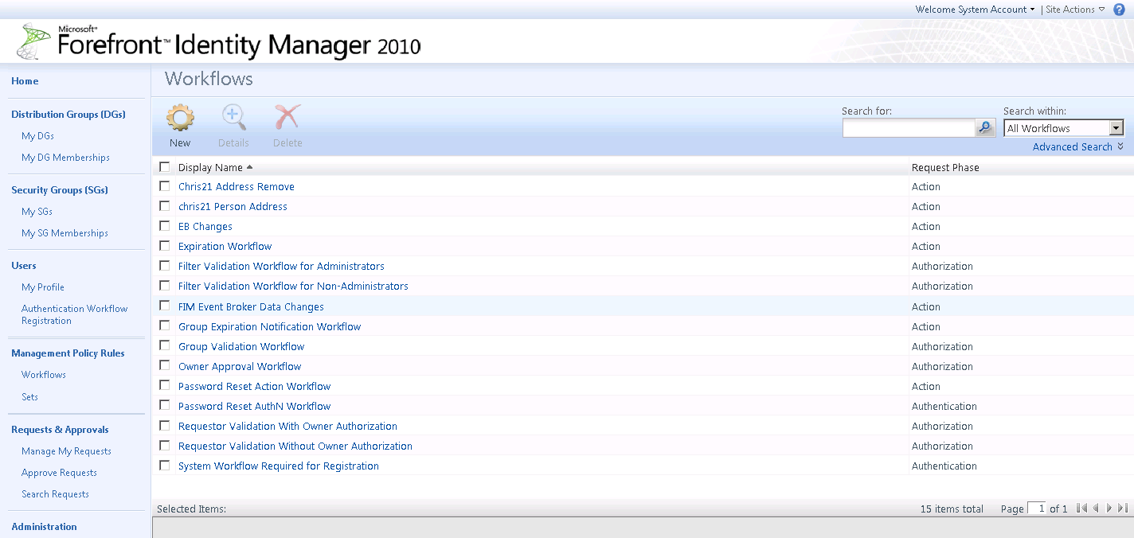Image resolution: width=1134 pixels, height=538 pixels.
Task: Toggle the select-all header checkbox
Action: coord(165,167)
